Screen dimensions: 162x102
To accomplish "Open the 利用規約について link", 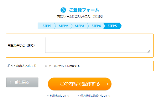I will point(60,96).
